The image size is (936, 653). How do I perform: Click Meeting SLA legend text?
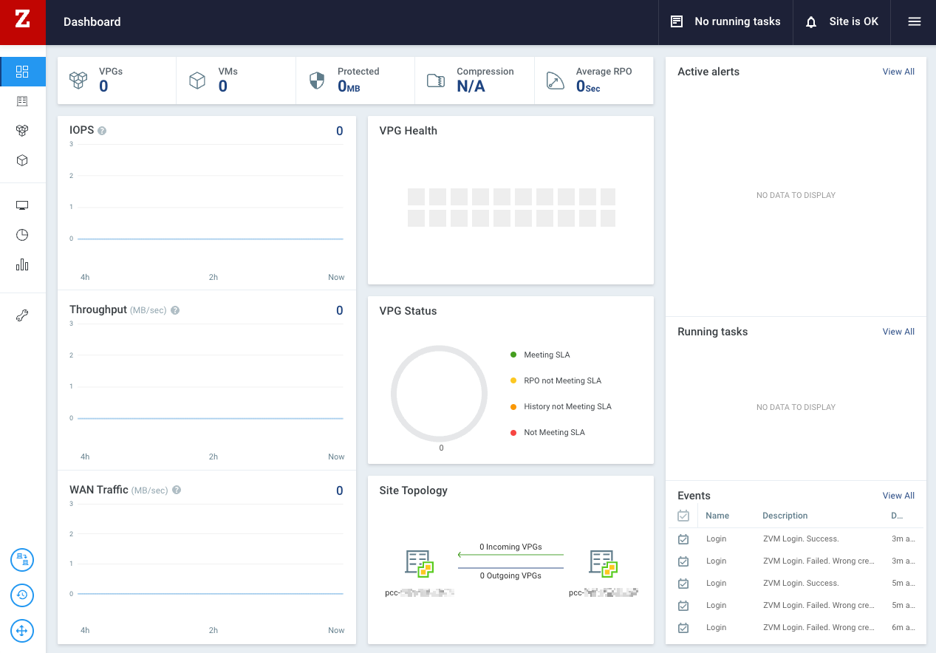coord(547,355)
